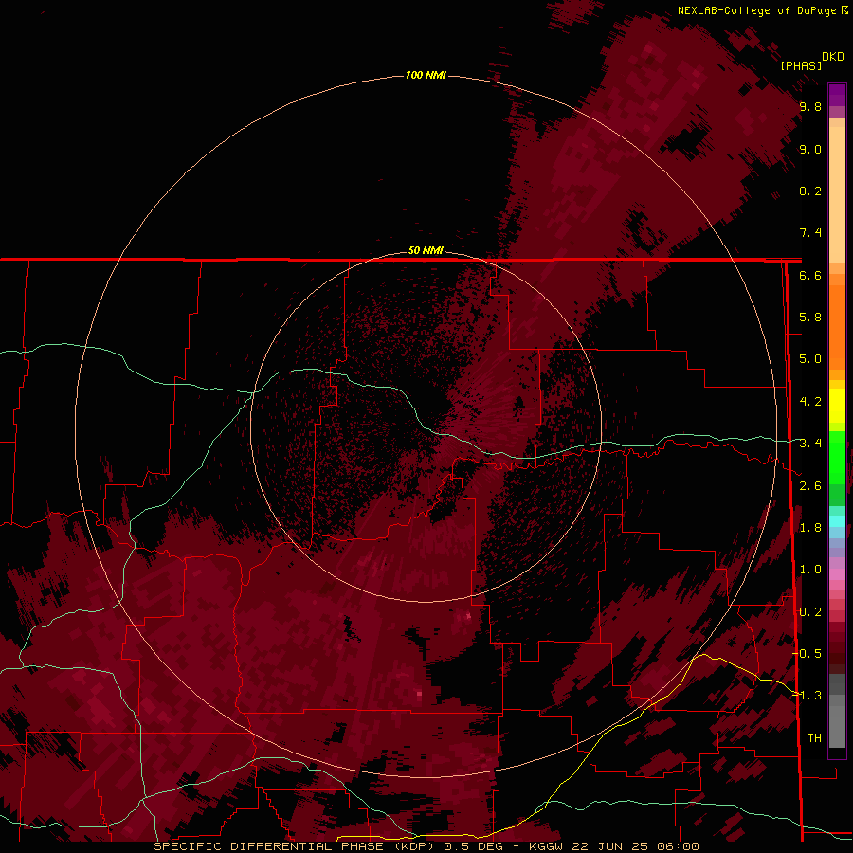This screenshot has height=853, width=853.
Task: Click the cyan segment of color bar
Action: pyautogui.click(x=837, y=521)
